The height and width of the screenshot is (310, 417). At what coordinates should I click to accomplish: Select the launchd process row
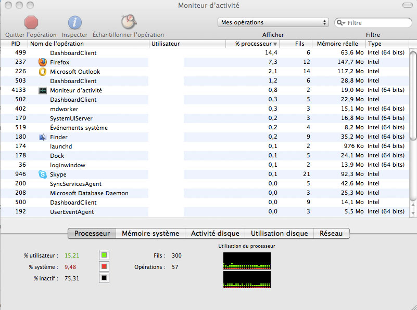pos(205,146)
